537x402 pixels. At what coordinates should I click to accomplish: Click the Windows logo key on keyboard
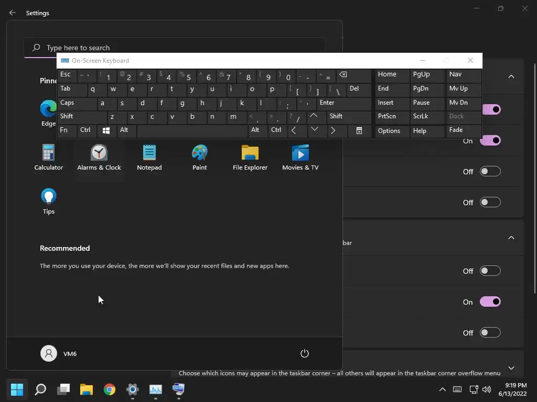click(106, 130)
